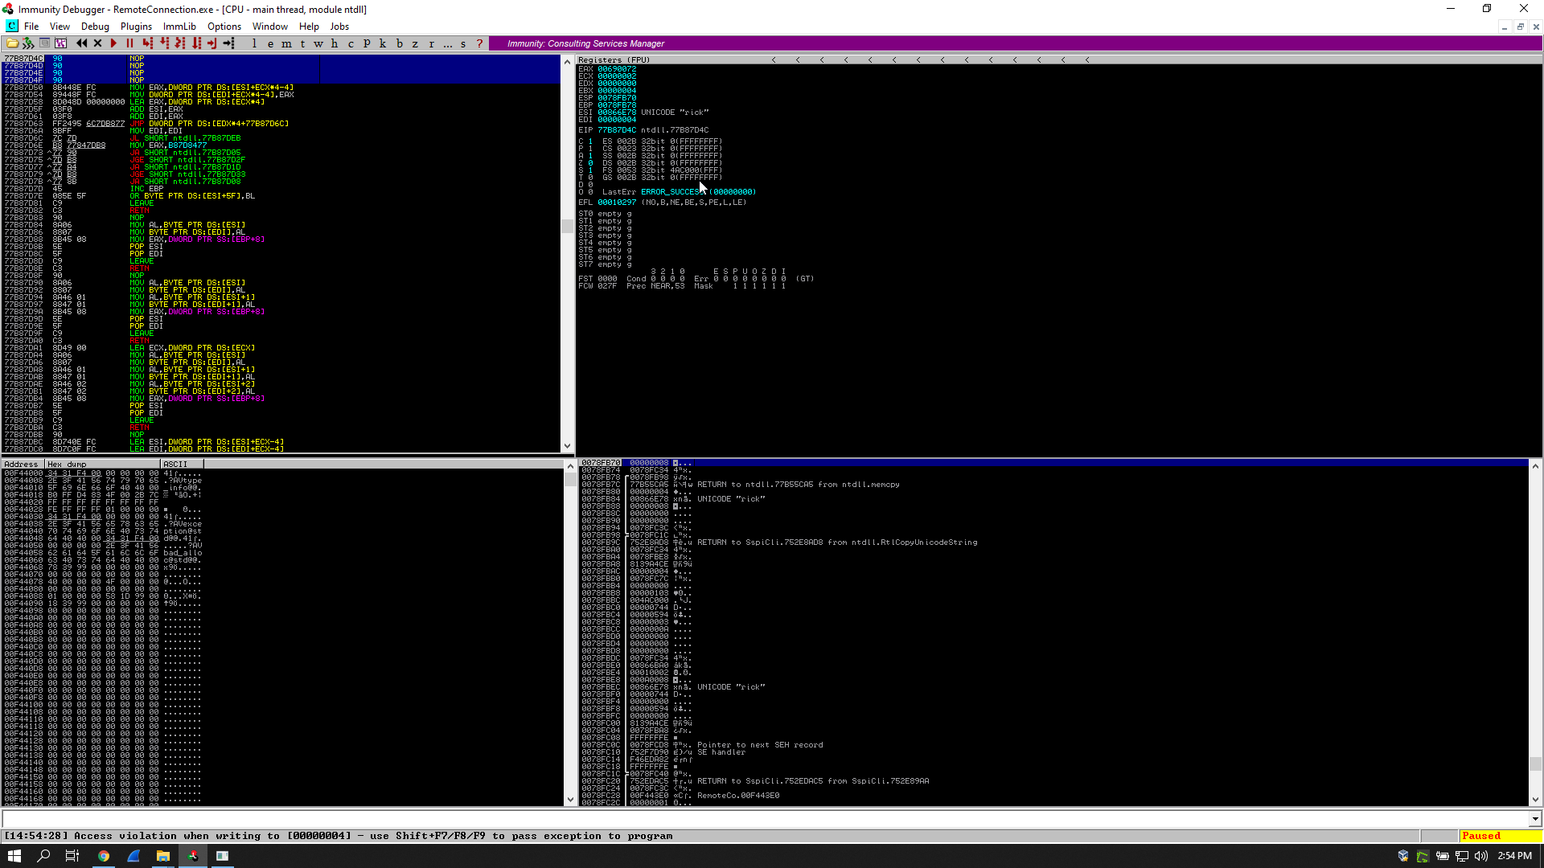Viewport: 1544px width, 868px height.
Task: Toggle the Z flag bit in registers
Action: click(x=590, y=163)
